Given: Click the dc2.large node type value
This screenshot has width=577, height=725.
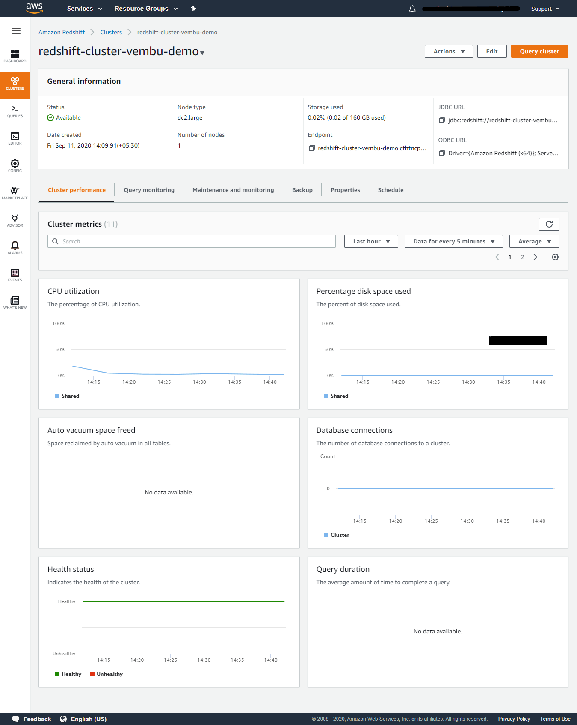Looking at the screenshot, I should (x=190, y=118).
